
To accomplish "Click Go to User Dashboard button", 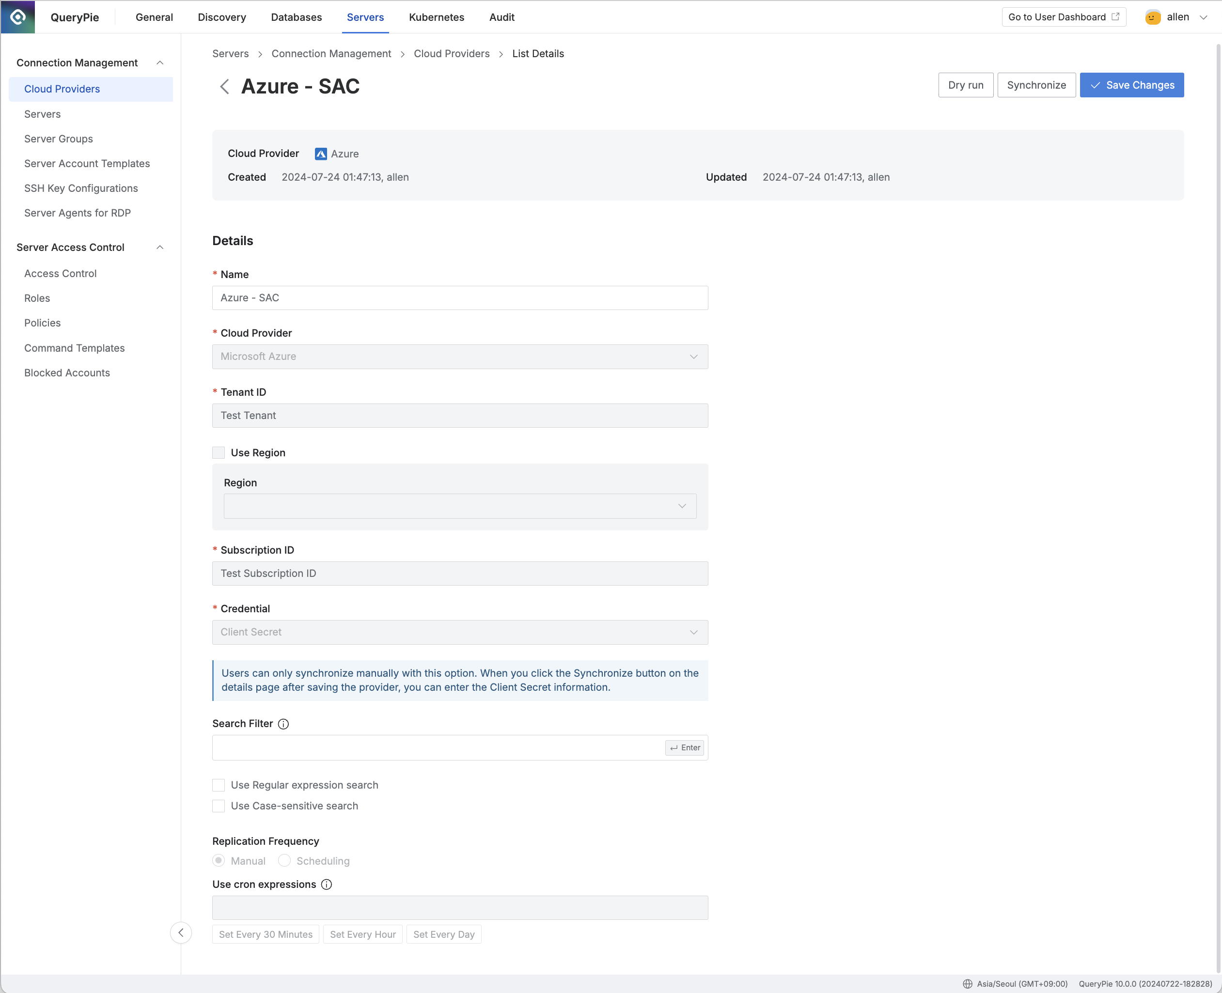I will (x=1064, y=17).
